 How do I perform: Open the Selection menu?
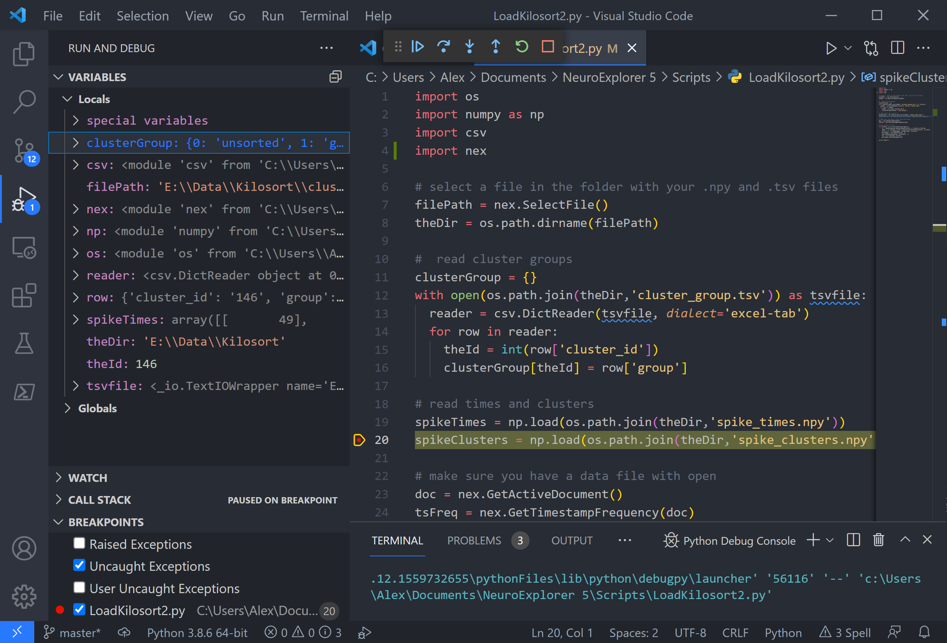click(143, 16)
